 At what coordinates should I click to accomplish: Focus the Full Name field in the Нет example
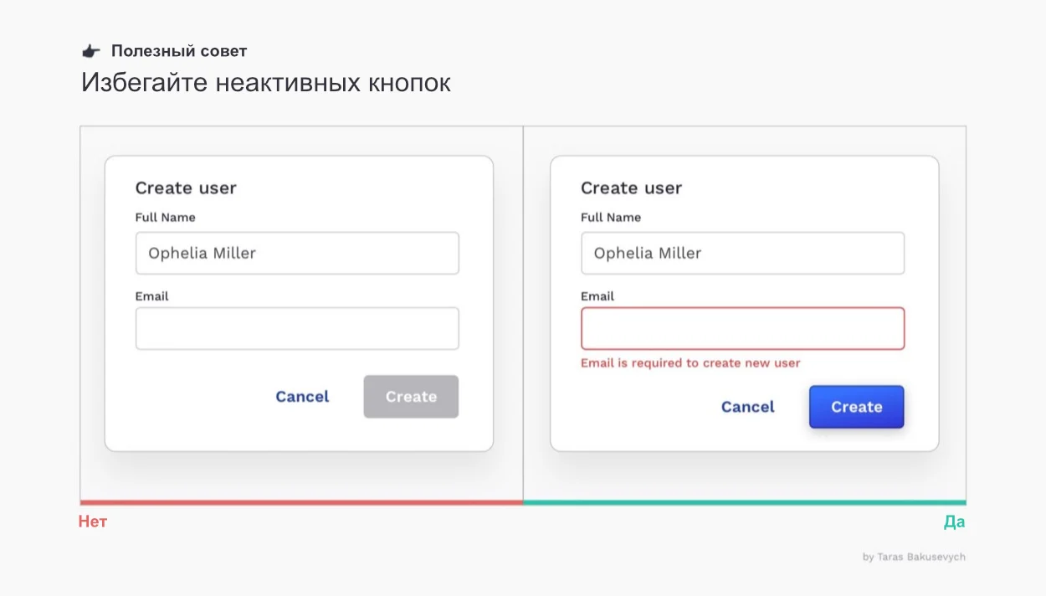tap(297, 253)
